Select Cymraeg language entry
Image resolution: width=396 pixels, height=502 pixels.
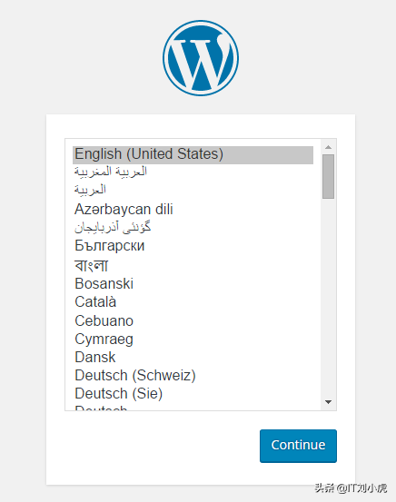coord(193,339)
